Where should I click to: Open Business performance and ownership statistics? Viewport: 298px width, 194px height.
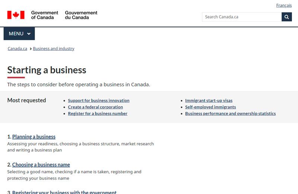click(x=230, y=113)
